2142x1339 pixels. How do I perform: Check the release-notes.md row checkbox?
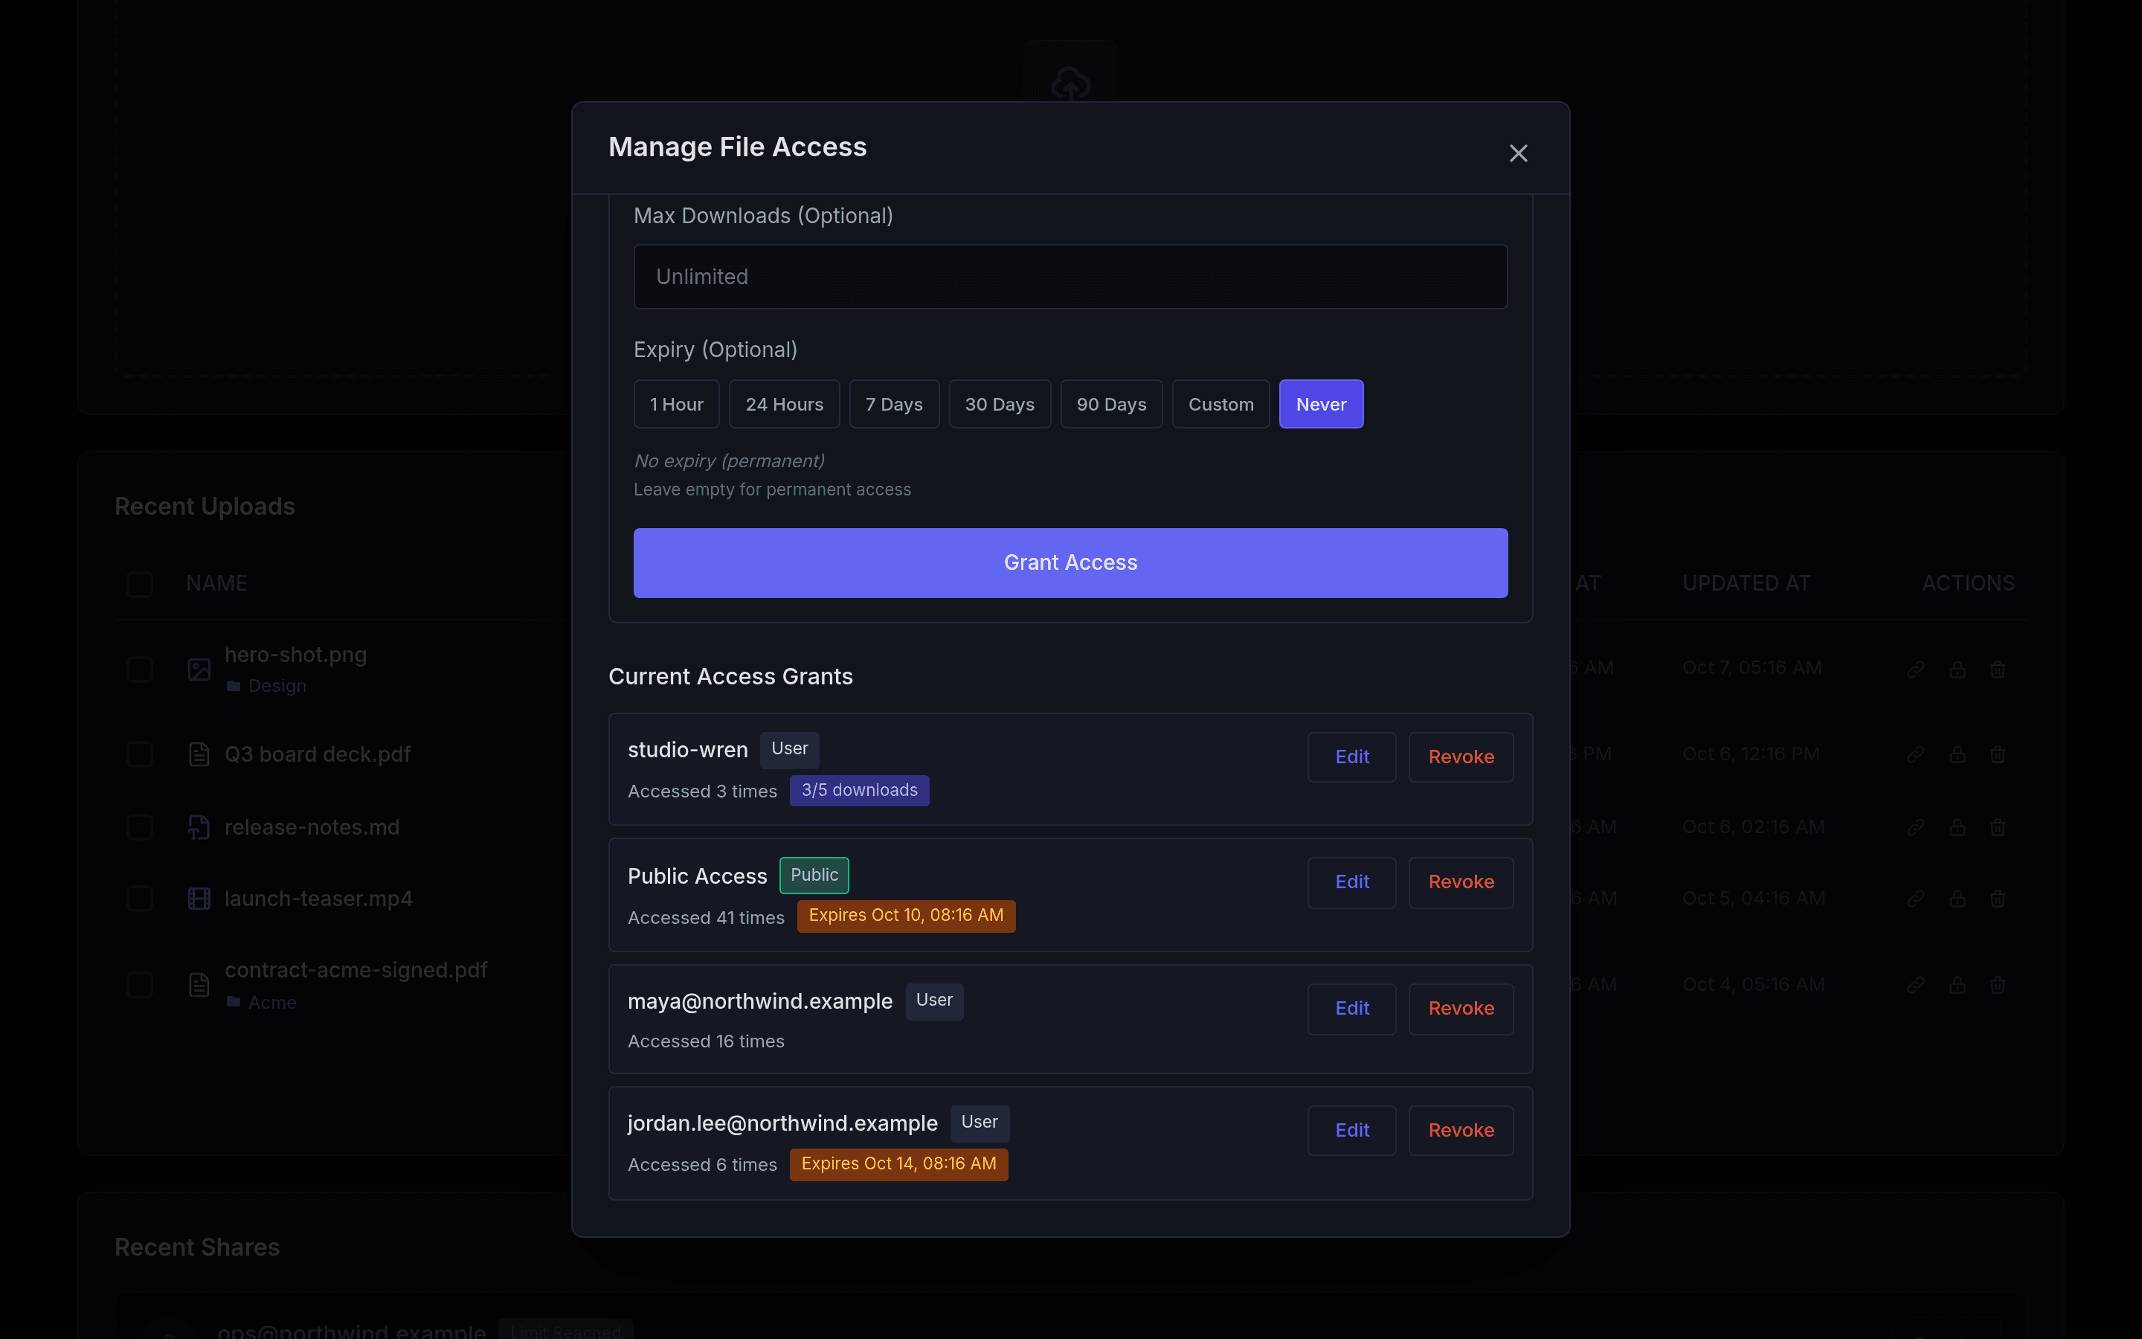tap(140, 827)
